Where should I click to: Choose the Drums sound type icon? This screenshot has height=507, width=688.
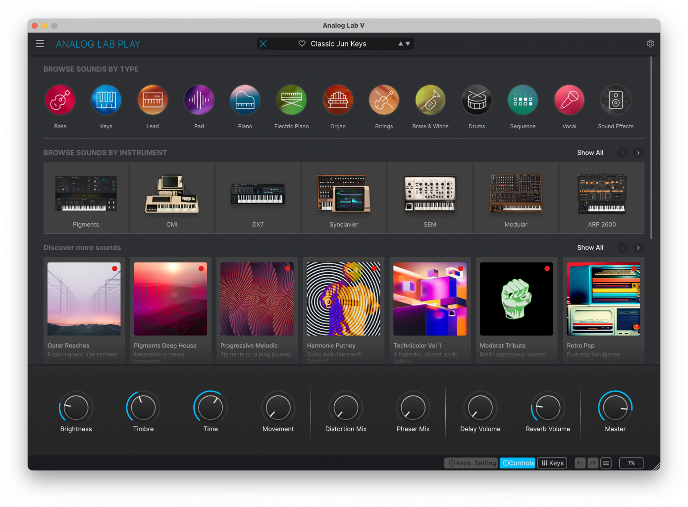(x=476, y=100)
